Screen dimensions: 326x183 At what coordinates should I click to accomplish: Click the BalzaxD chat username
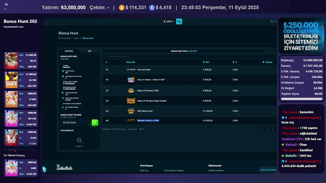(291, 145)
